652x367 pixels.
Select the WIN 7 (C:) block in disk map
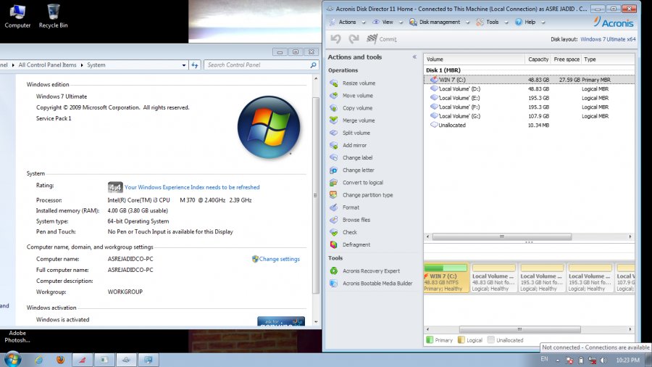(446, 278)
